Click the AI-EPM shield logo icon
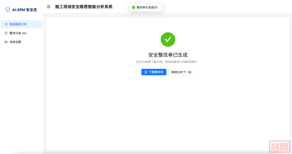Screen dimensions: 292x154 tap(8, 10)
